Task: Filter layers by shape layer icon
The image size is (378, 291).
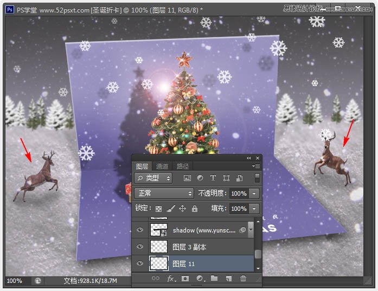Action: 226,178
